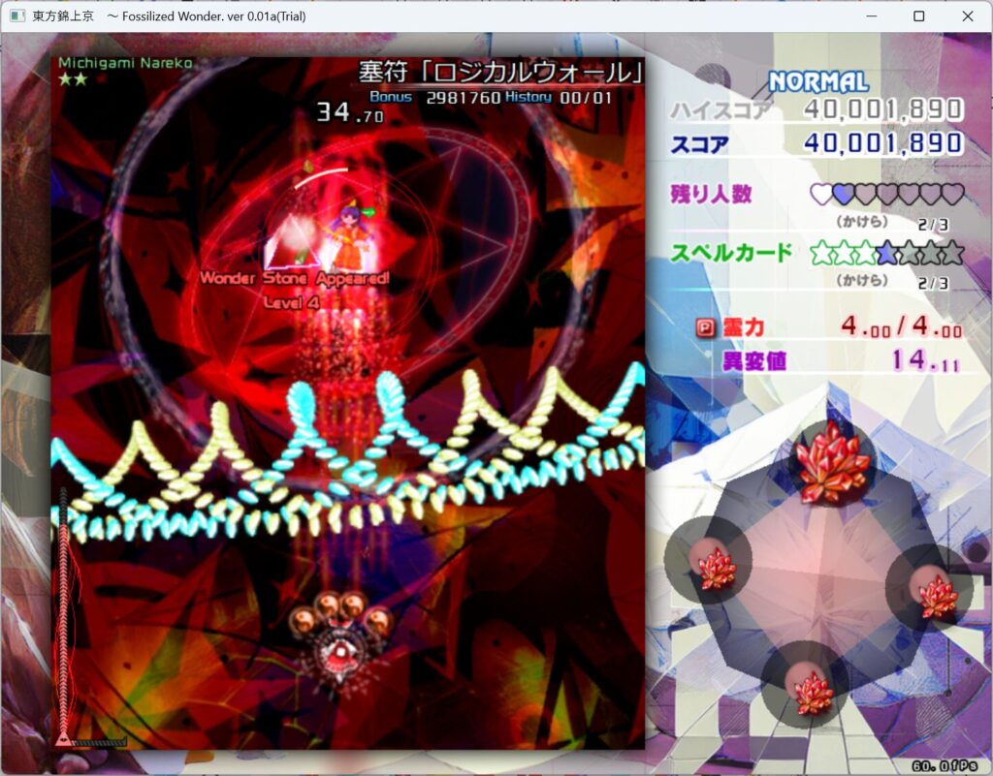Click the 2/3 fragment count under the stars
The image size is (993, 776).
pos(934,283)
